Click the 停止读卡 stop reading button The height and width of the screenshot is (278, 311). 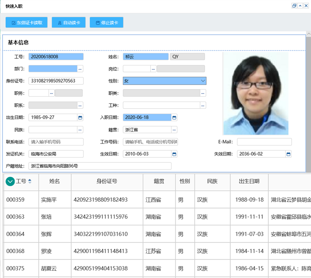[107, 22]
